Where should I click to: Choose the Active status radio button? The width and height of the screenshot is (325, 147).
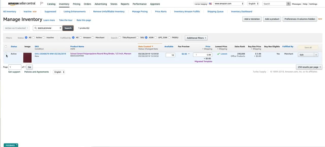tap(34, 38)
